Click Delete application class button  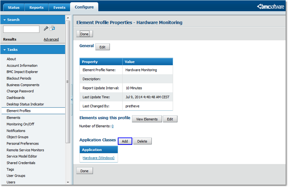(x=142, y=141)
